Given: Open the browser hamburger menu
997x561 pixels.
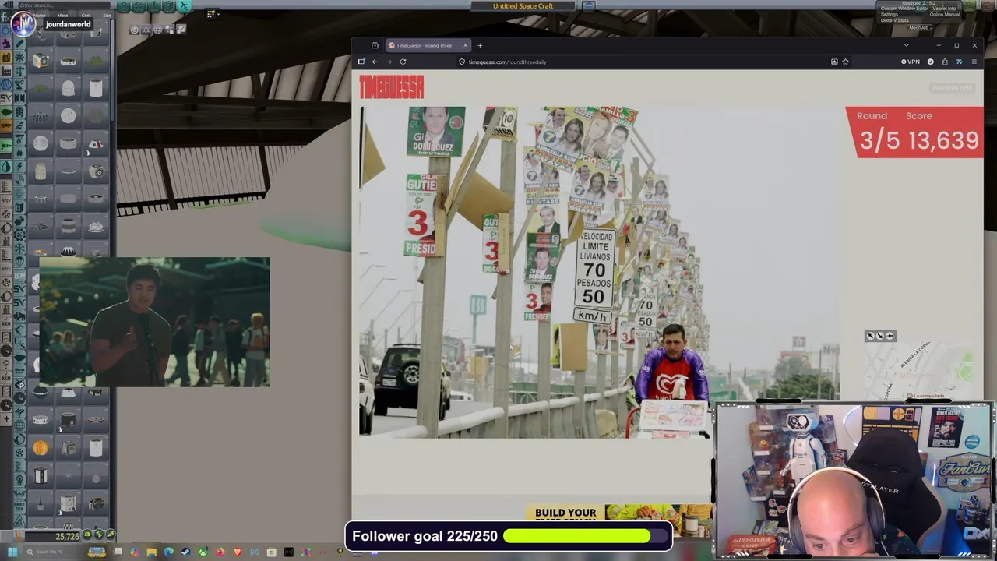Looking at the screenshot, I should 974,62.
